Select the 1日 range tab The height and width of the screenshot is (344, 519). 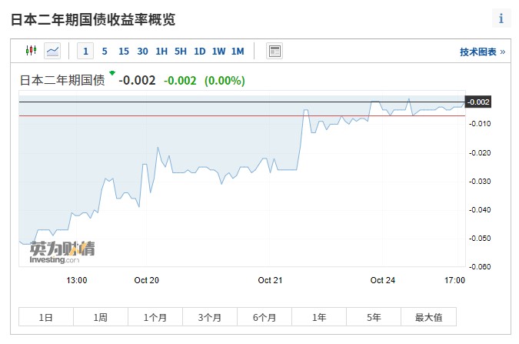tap(46, 317)
